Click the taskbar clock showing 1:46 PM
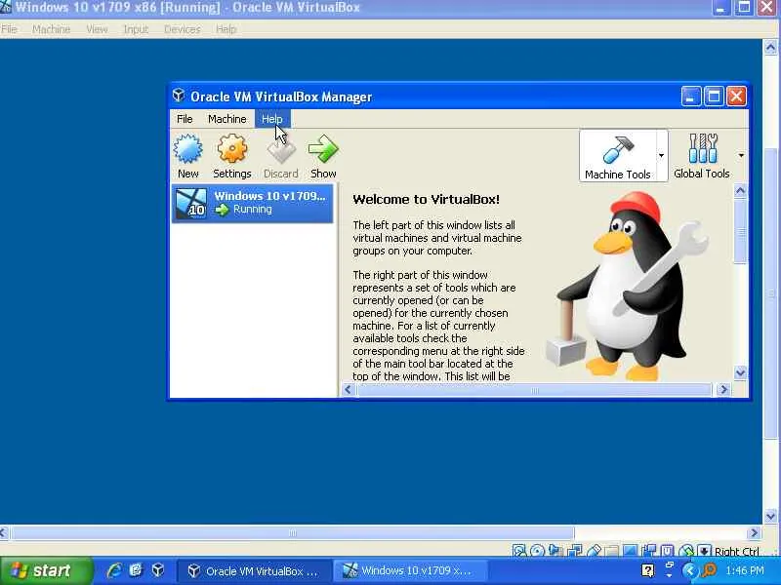 [x=745, y=570]
